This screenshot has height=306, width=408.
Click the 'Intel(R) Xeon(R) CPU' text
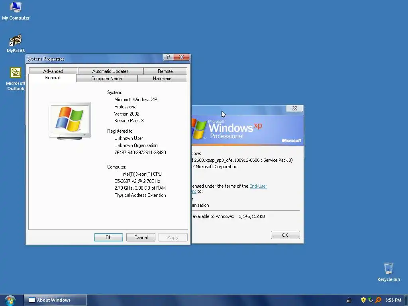coord(141,174)
